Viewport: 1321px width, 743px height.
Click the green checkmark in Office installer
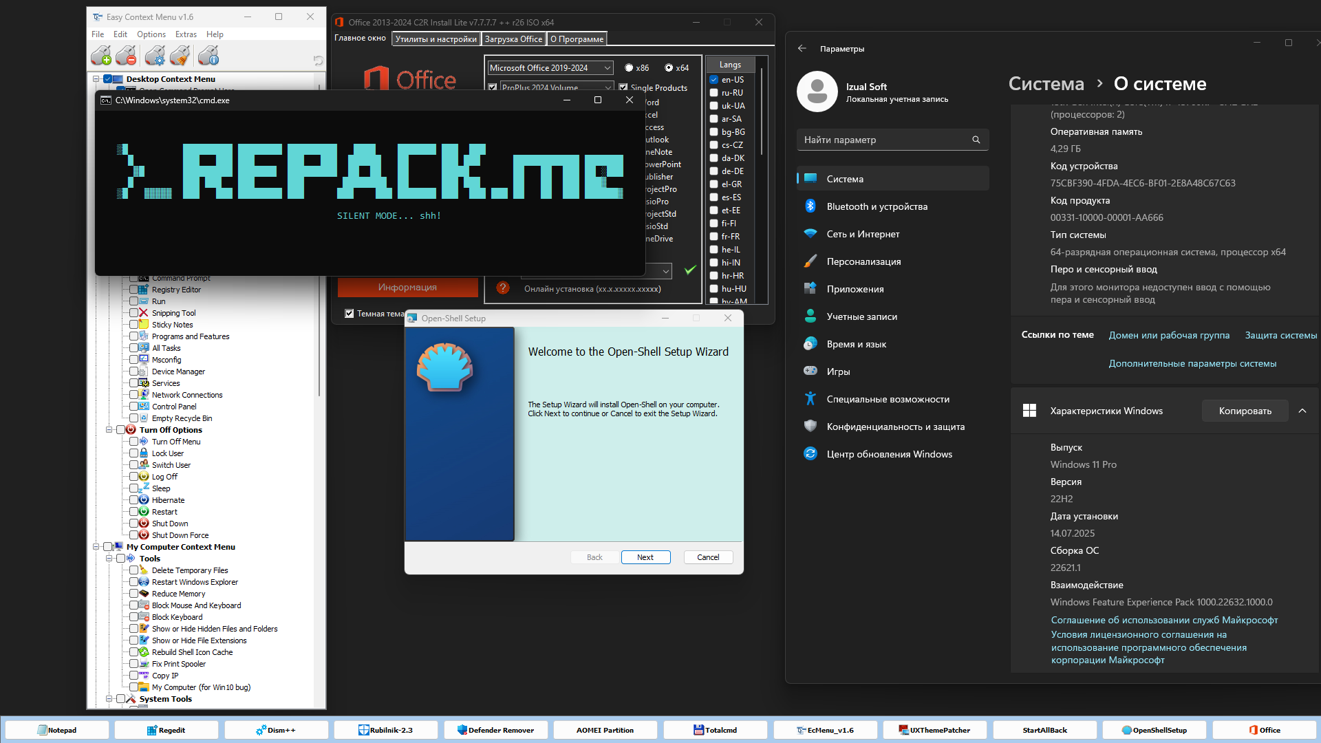690,270
